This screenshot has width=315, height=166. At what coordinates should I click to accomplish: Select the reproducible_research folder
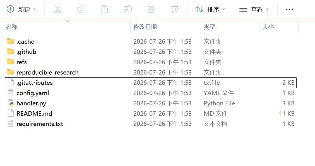coord(151,72)
